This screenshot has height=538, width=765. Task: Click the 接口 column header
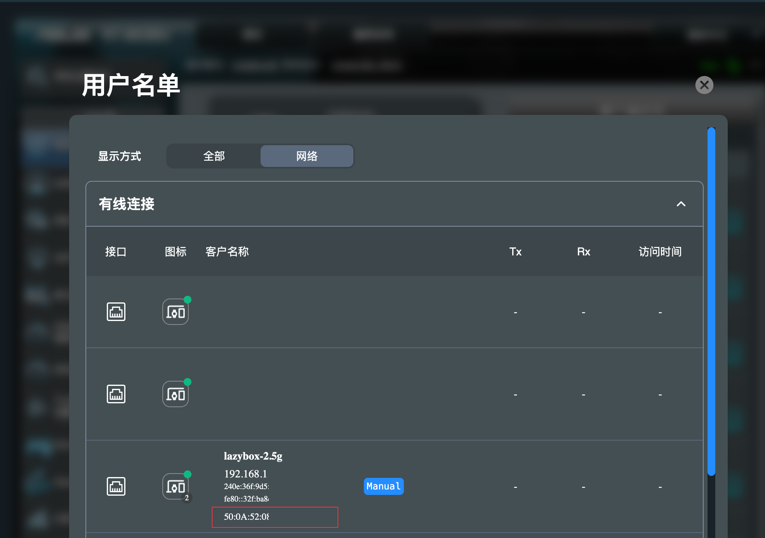point(116,252)
